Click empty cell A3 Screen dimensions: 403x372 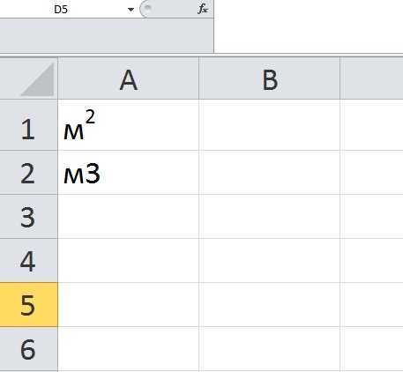tap(129, 217)
